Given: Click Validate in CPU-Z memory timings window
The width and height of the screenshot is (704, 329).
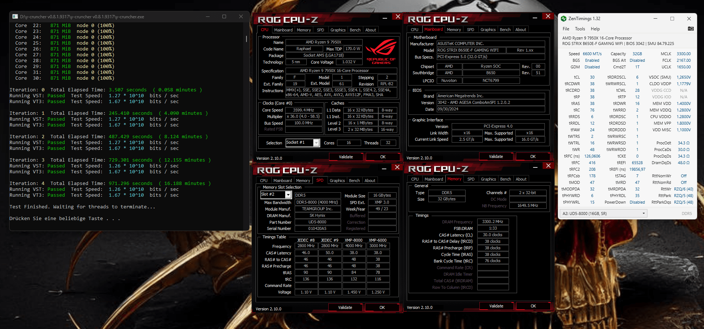Looking at the screenshot, I should (x=496, y=306).
